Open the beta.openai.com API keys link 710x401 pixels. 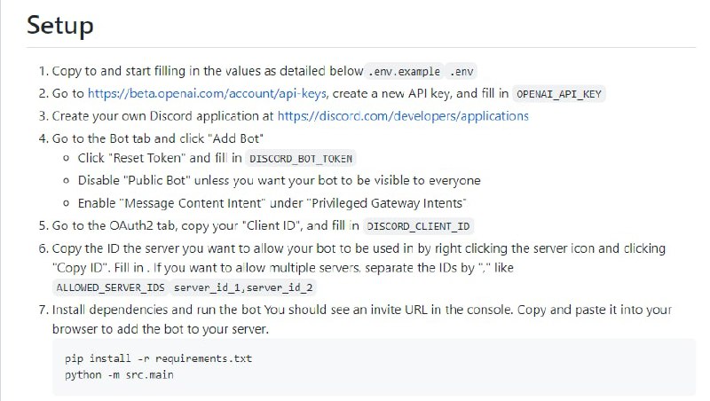207,93
